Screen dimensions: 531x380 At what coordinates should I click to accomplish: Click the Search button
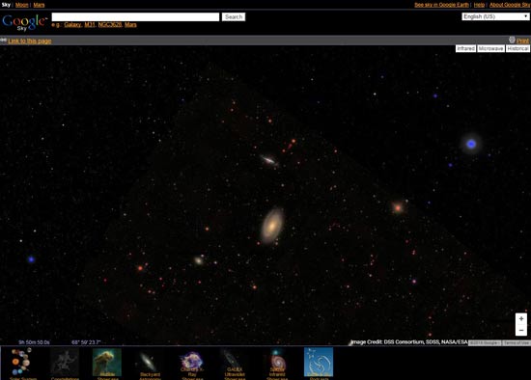[234, 17]
